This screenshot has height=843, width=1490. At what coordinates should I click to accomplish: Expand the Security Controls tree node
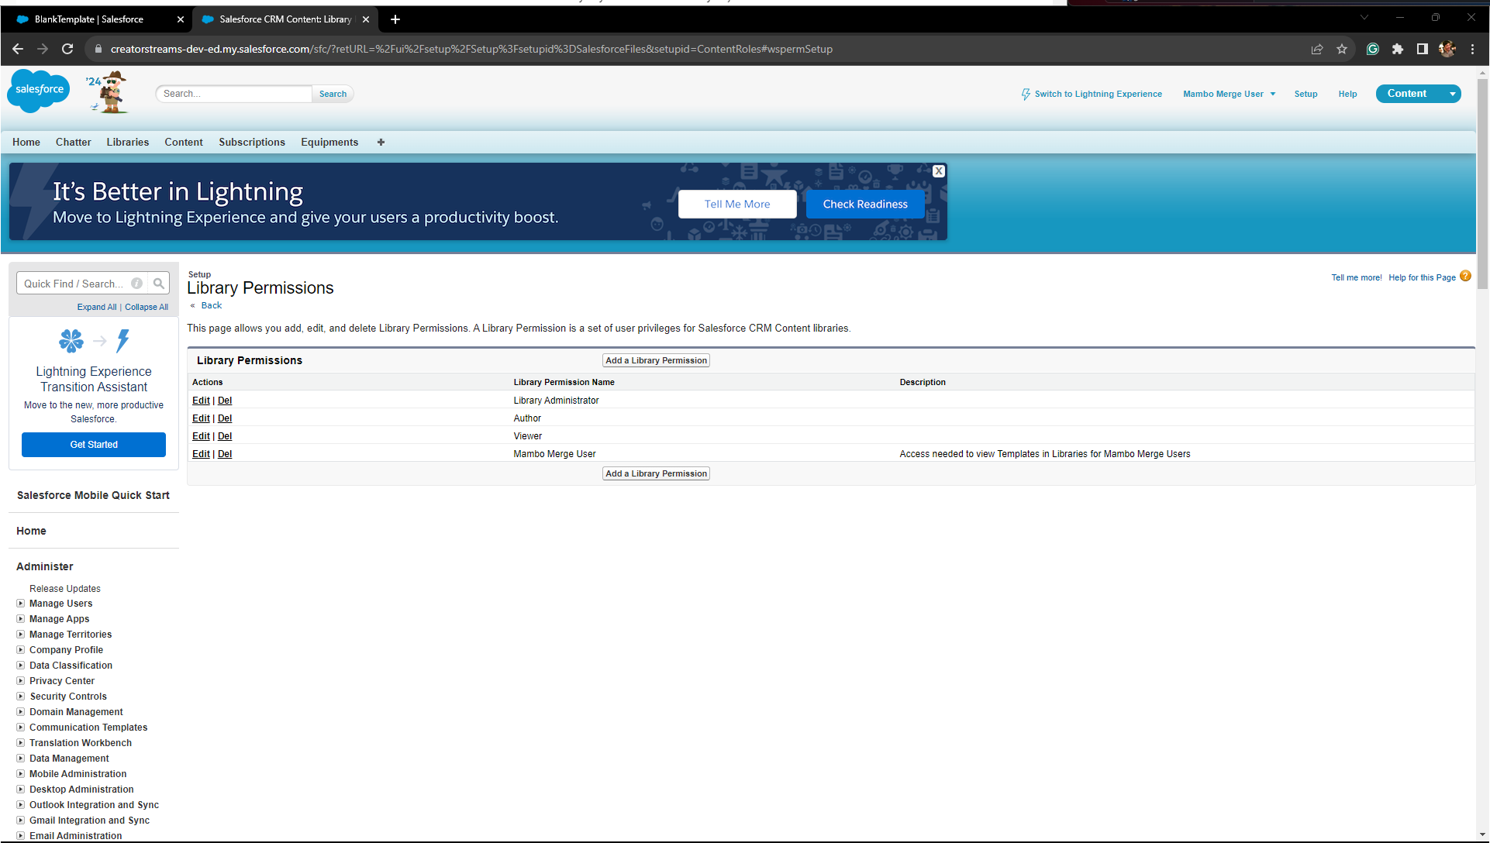(21, 697)
